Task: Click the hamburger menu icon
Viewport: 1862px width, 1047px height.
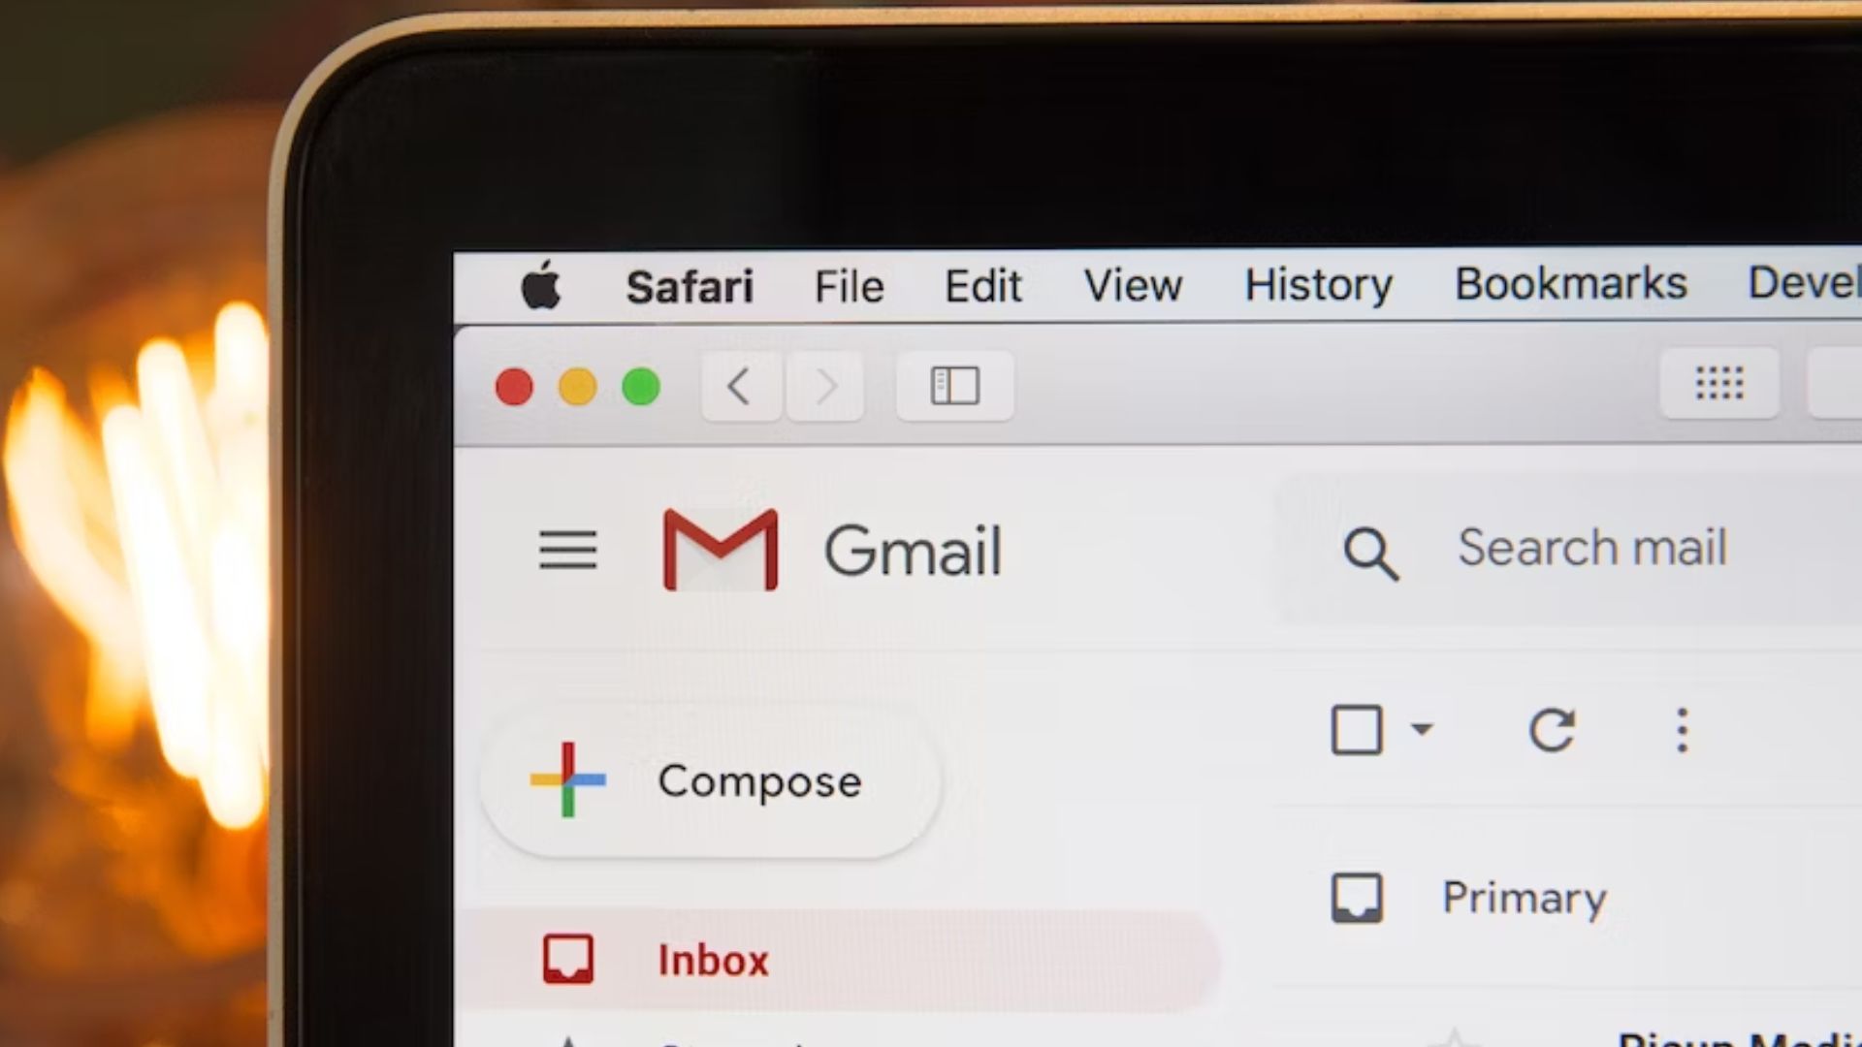Action: tap(569, 550)
